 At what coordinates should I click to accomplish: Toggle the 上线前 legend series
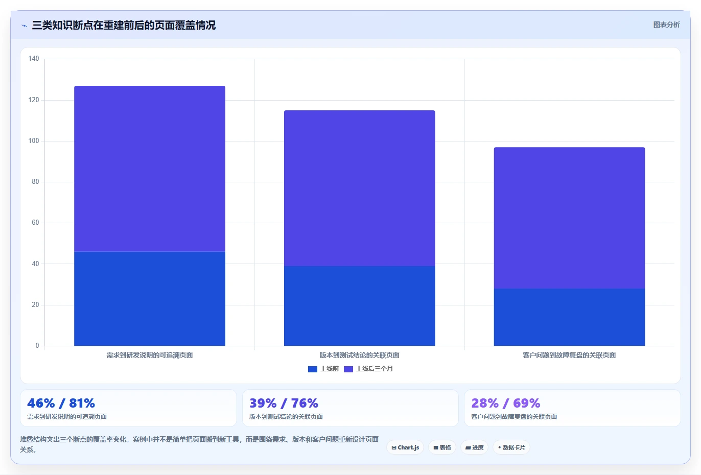[x=323, y=369]
